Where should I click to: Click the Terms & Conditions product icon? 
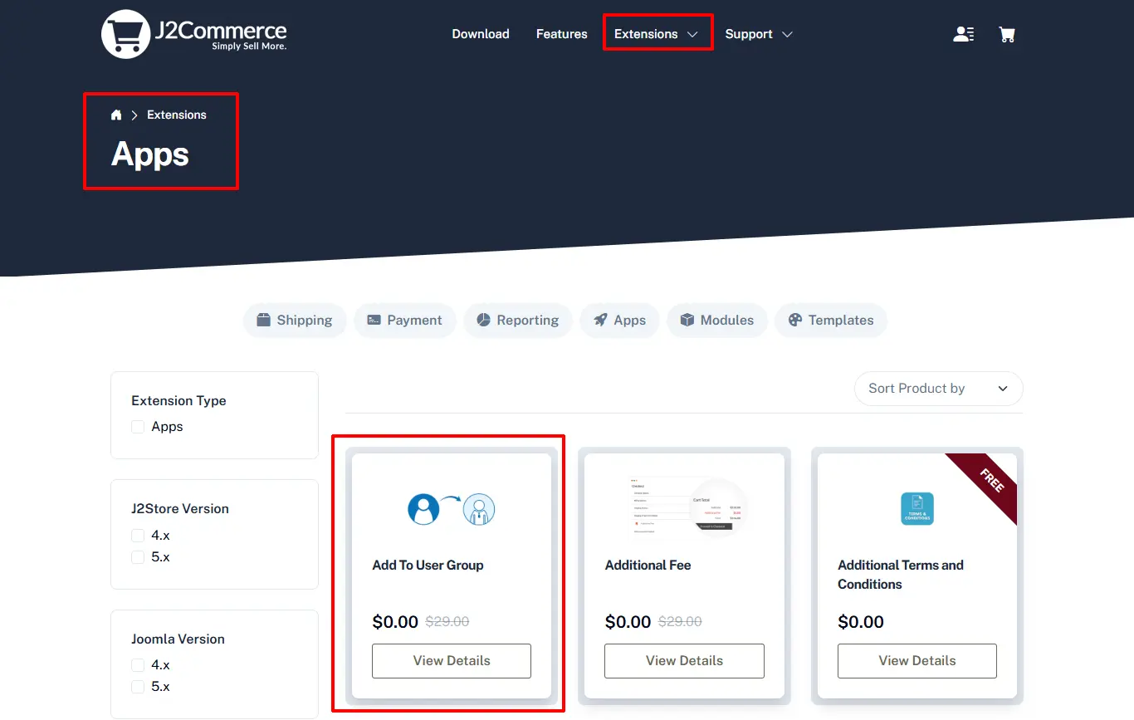click(917, 508)
